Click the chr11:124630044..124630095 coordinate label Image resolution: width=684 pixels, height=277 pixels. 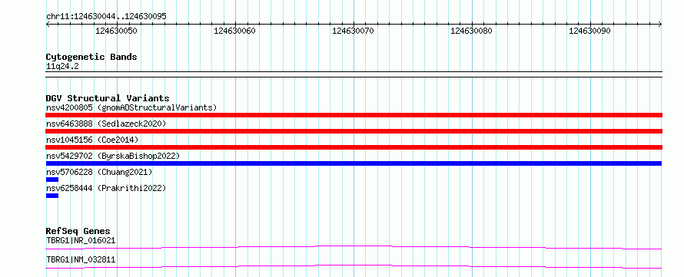coord(106,17)
